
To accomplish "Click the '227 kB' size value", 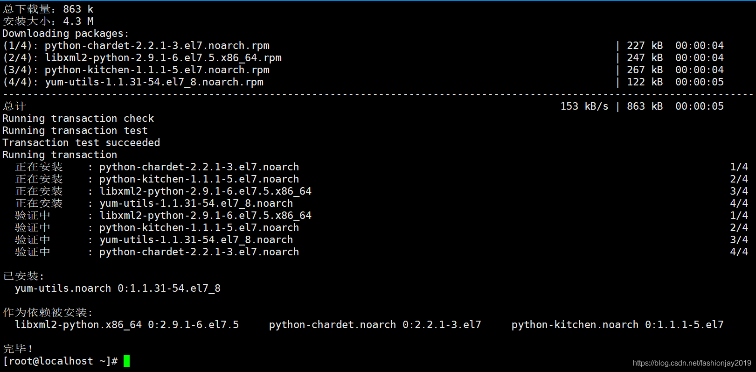I will click(x=645, y=46).
